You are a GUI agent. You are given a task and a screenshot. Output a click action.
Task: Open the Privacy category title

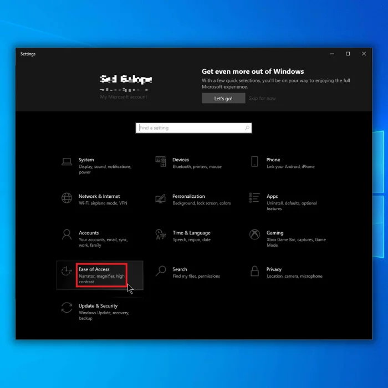(x=274, y=269)
